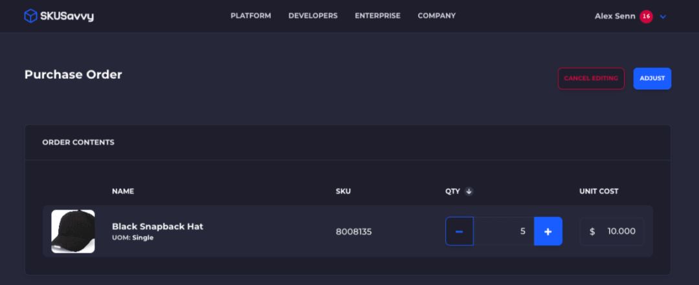Click the UOM: Single label
The image size is (699, 285).
(x=133, y=238)
